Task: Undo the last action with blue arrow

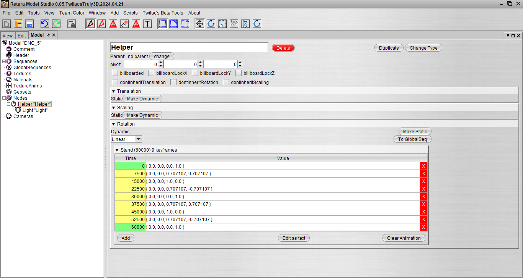Action: (x=45, y=24)
